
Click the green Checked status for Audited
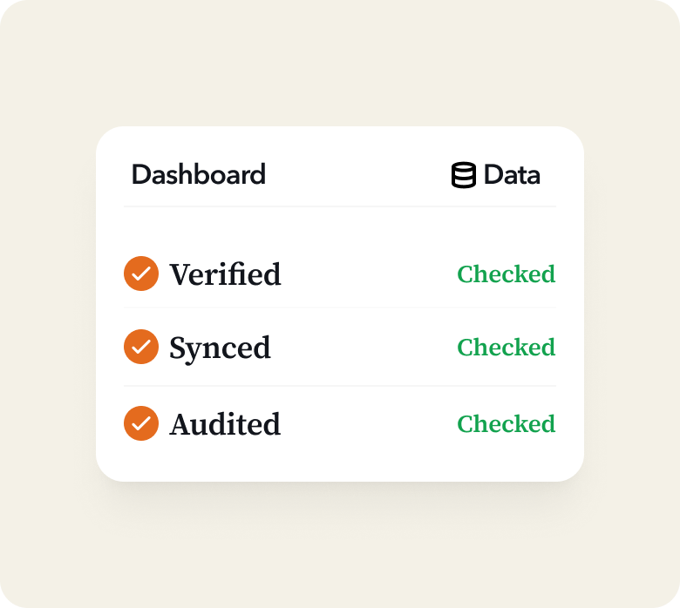506,424
